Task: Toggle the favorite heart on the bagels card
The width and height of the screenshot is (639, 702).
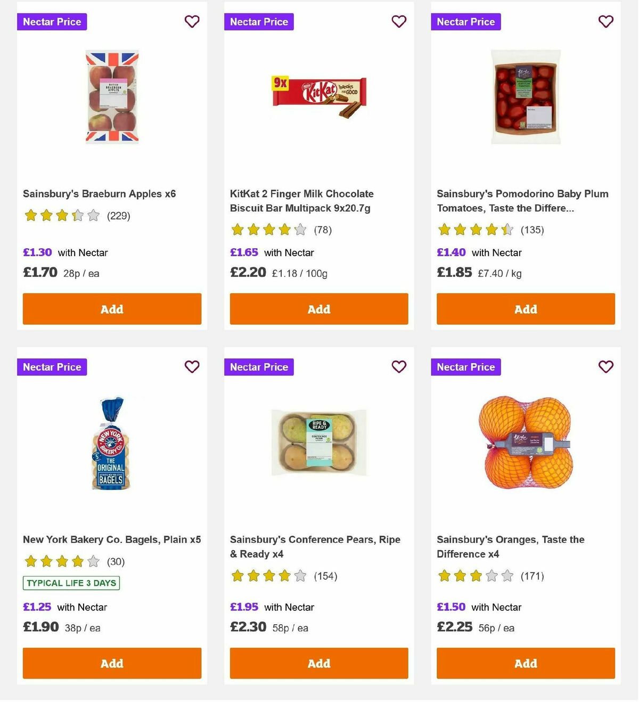Action: click(192, 366)
